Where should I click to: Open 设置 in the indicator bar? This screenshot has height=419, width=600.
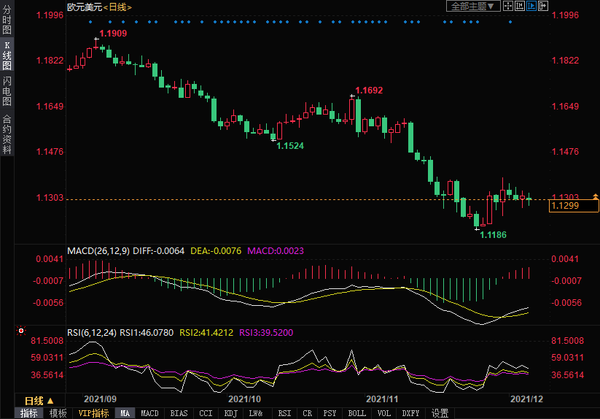click(440, 413)
